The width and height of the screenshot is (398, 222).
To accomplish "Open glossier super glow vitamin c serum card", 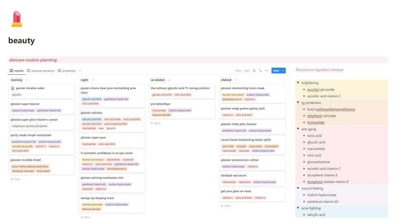I will point(42,123).
